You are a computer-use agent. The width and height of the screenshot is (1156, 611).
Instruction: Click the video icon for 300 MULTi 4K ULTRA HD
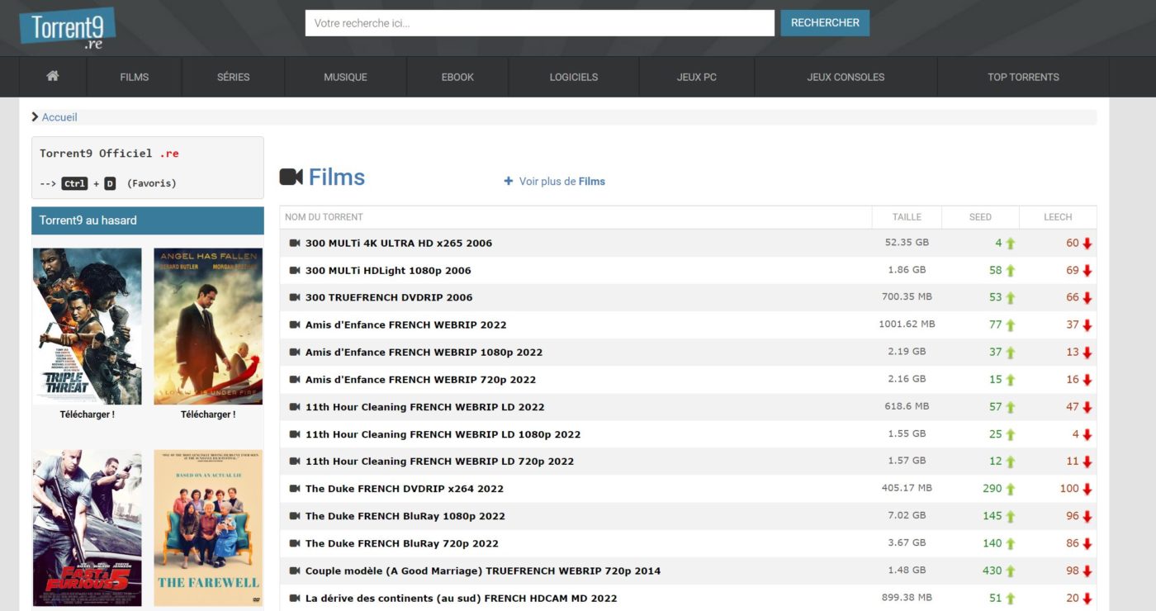295,243
